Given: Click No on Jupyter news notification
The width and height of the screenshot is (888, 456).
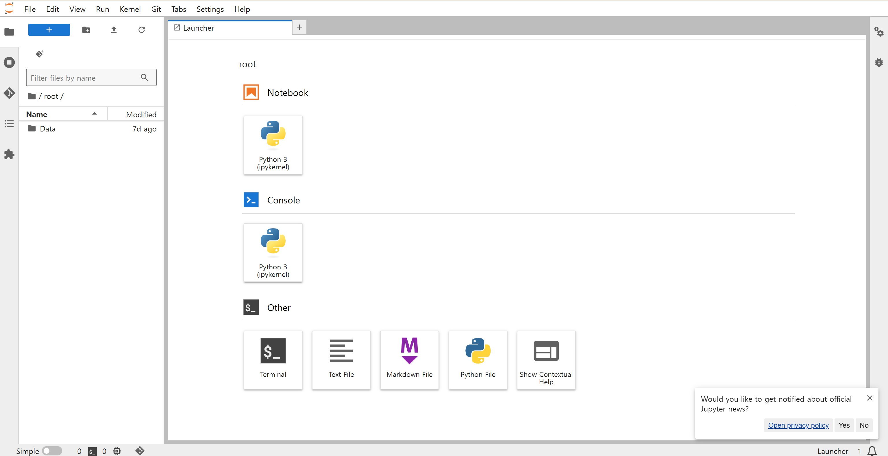Looking at the screenshot, I should (864, 425).
